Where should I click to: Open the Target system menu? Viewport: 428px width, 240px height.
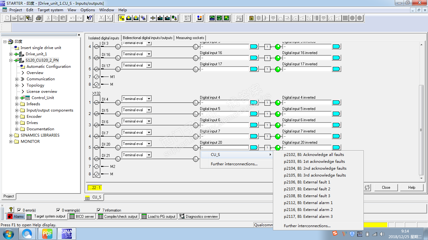tap(50, 10)
